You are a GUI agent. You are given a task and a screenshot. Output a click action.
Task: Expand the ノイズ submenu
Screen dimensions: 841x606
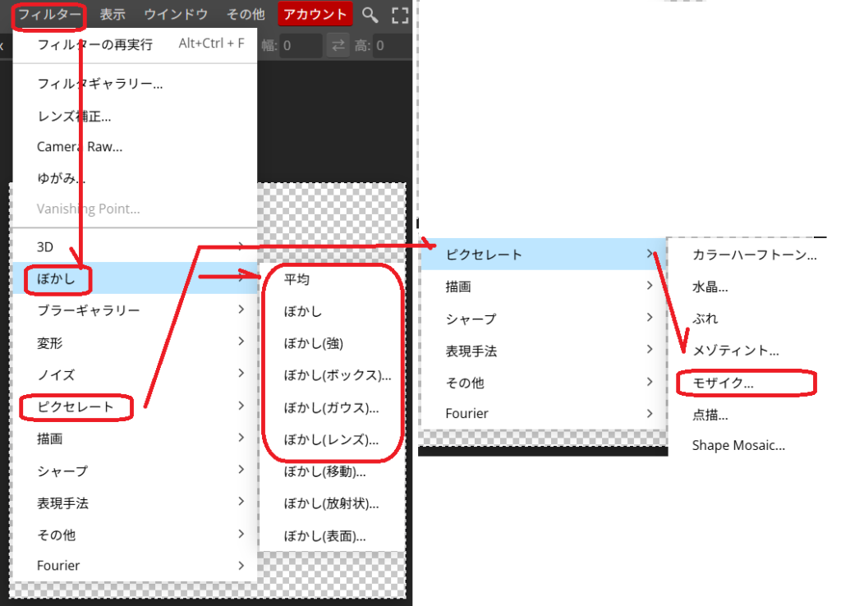tap(135, 374)
